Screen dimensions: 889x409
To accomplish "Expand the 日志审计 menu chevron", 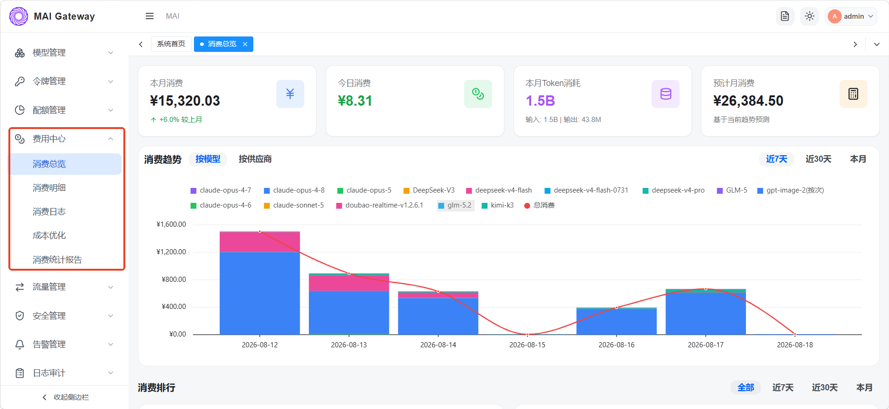I will tap(111, 373).
